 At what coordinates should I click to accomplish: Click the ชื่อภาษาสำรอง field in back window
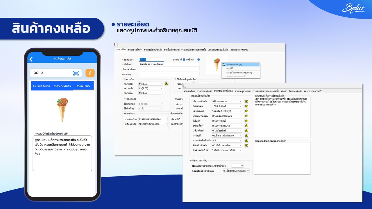point(169,69)
